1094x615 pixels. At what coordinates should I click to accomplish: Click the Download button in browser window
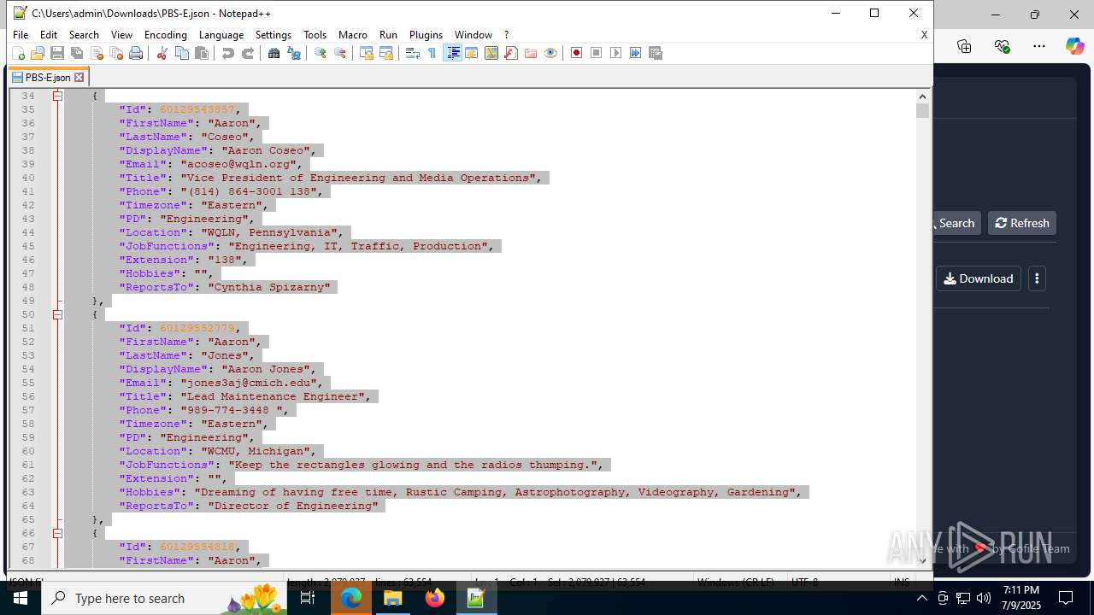pyautogui.click(x=979, y=278)
